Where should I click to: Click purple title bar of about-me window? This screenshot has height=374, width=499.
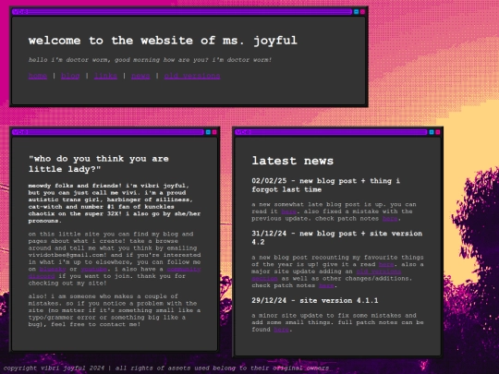point(108,132)
